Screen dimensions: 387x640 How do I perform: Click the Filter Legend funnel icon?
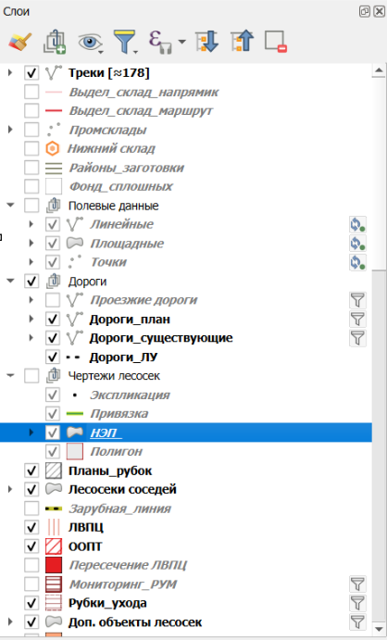click(125, 42)
